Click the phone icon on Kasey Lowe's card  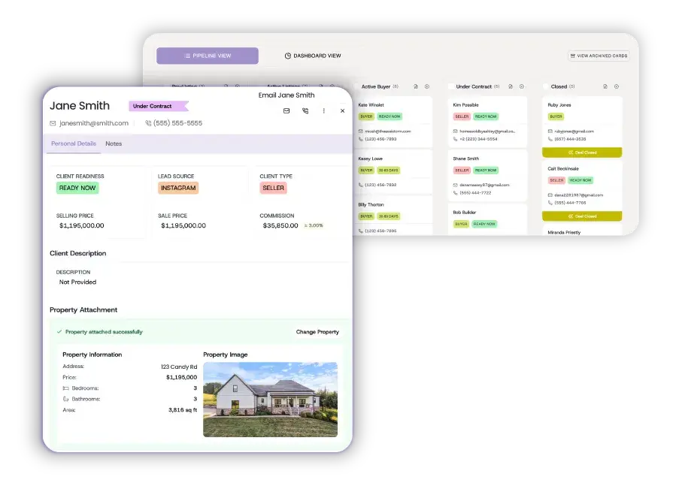coord(361,185)
